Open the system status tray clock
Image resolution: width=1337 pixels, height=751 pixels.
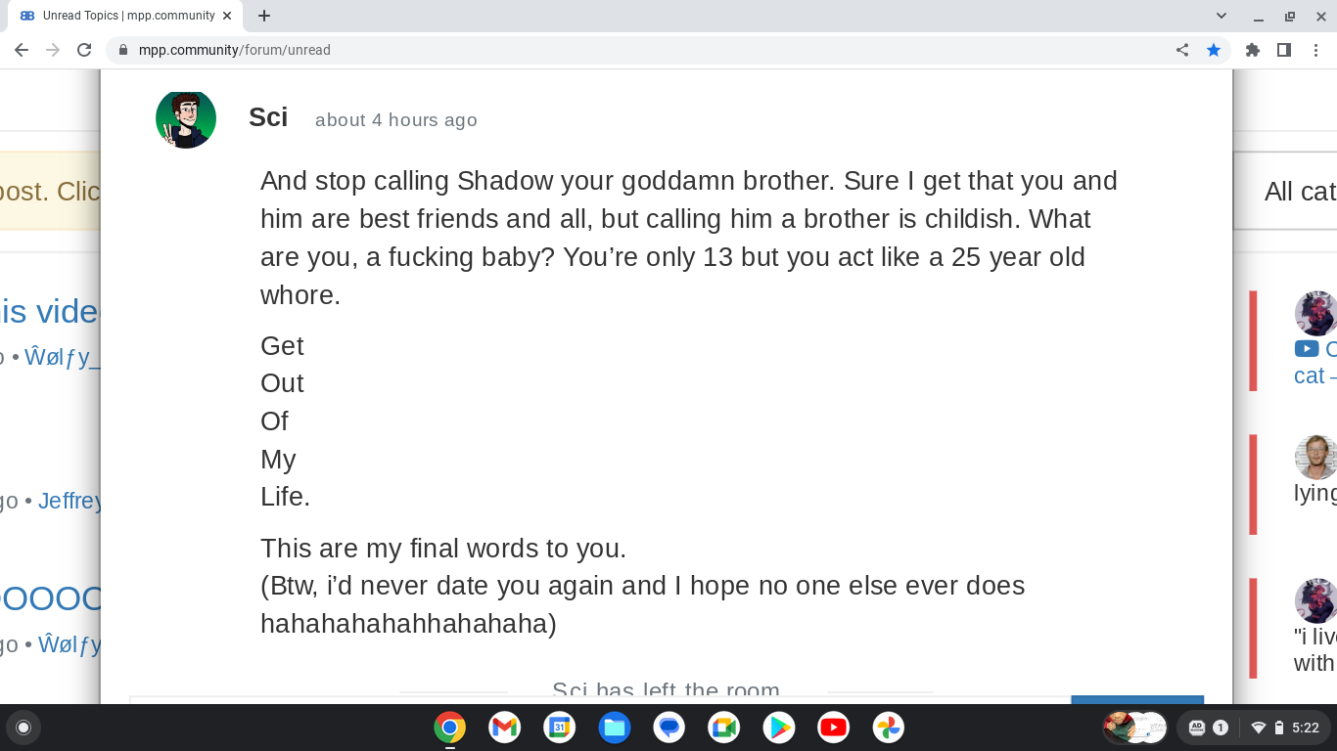pyautogui.click(x=1305, y=728)
